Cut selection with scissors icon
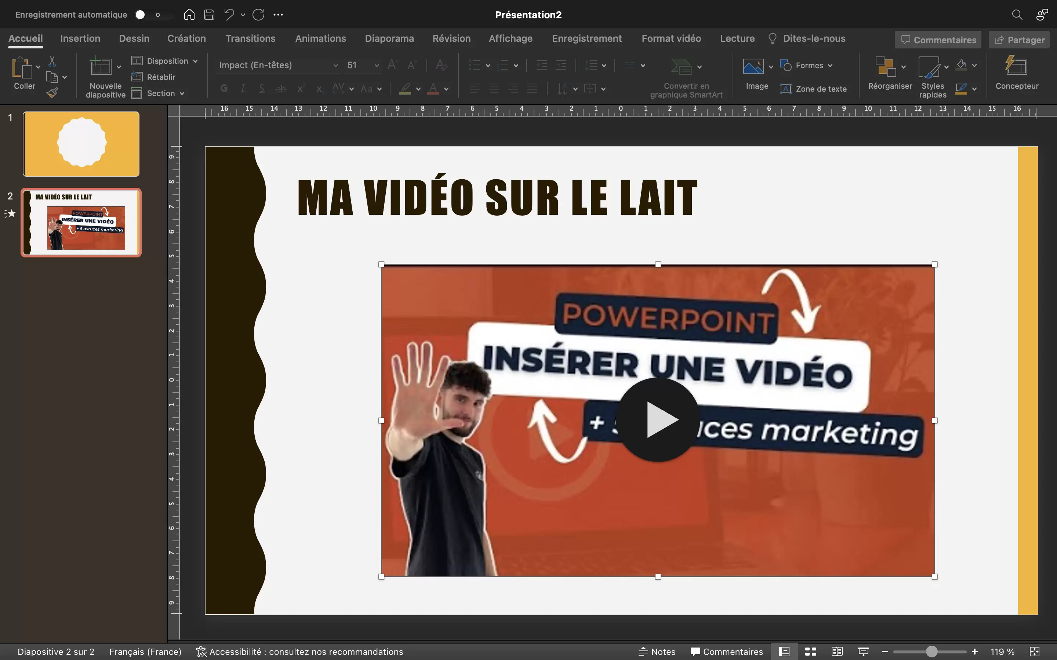1057x660 pixels. pyautogui.click(x=52, y=60)
